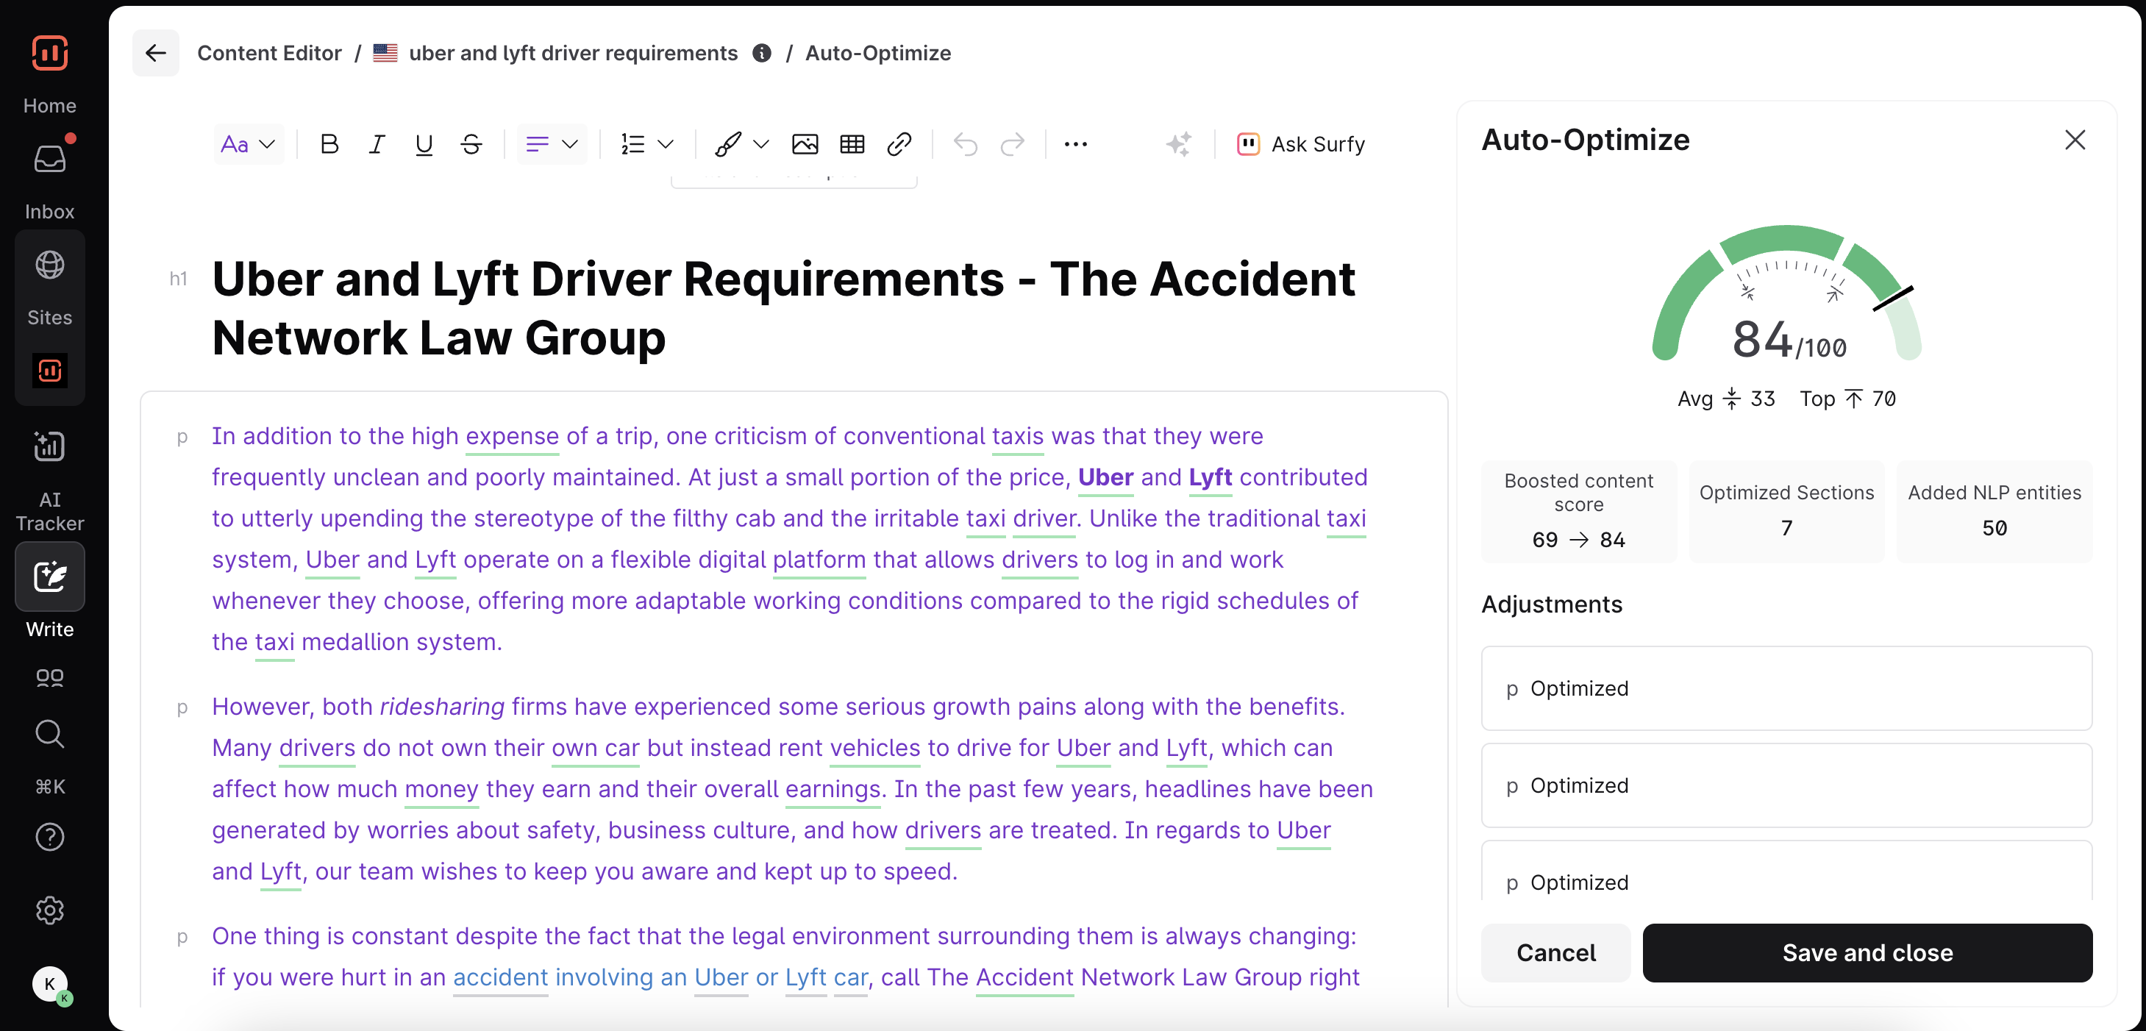Open the text style Aa dropdown
This screenshot has width=2146, height=1031.
coord(249,144)
